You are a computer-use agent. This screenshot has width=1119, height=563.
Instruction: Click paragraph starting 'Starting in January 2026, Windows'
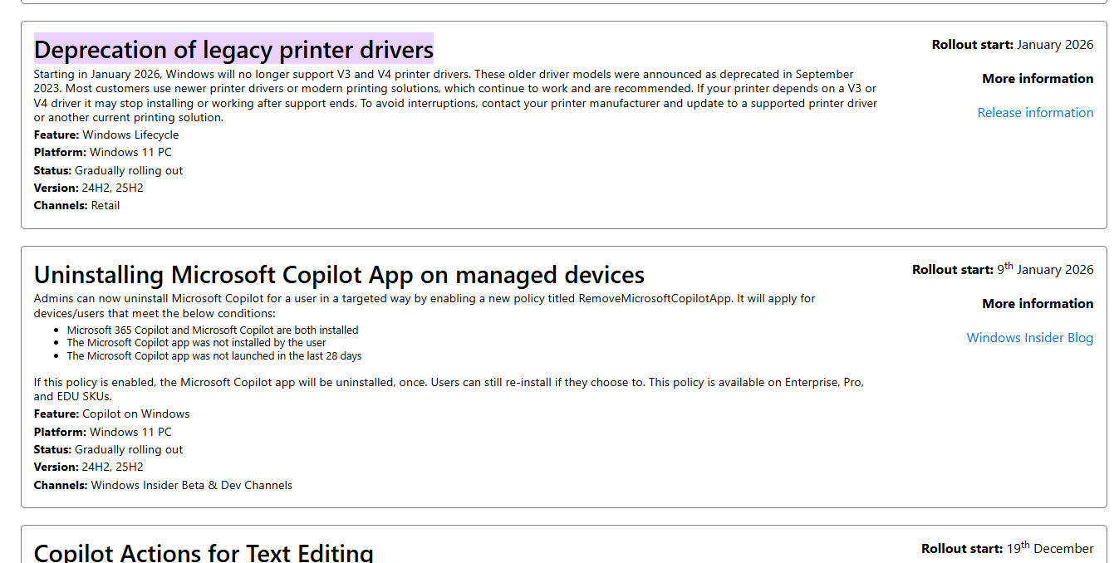click(x=455, y=95)
